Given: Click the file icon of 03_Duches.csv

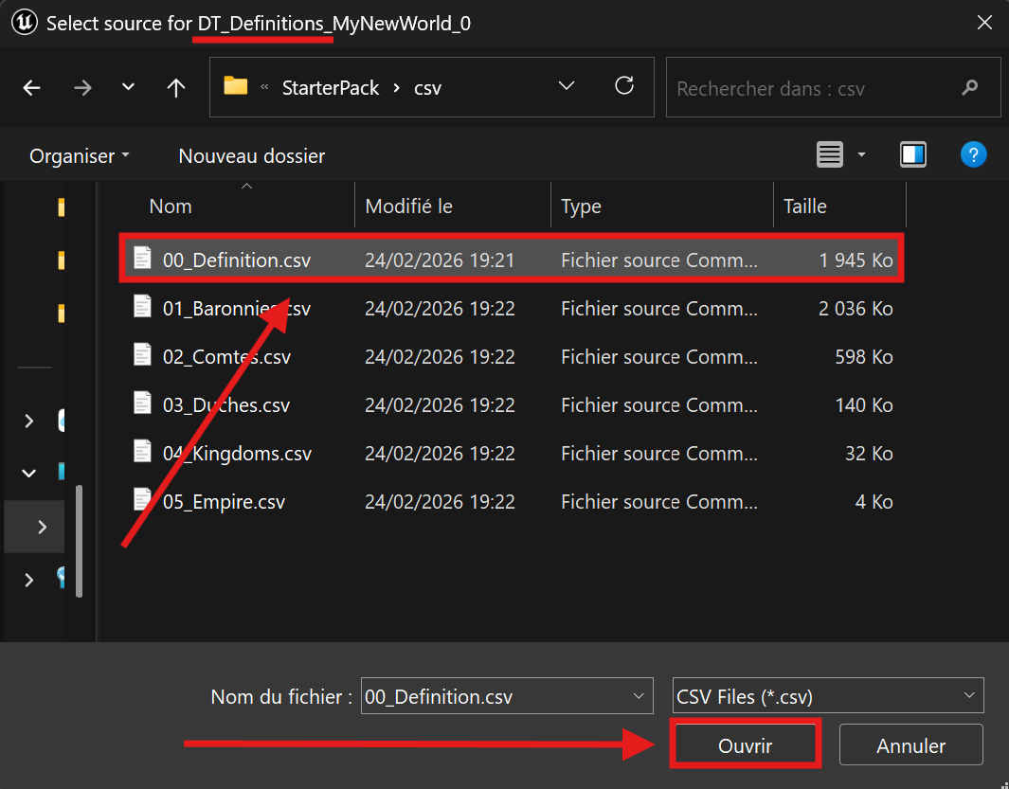Looking at the screenshot, I should pyautogui.click(x=142, y=403).
